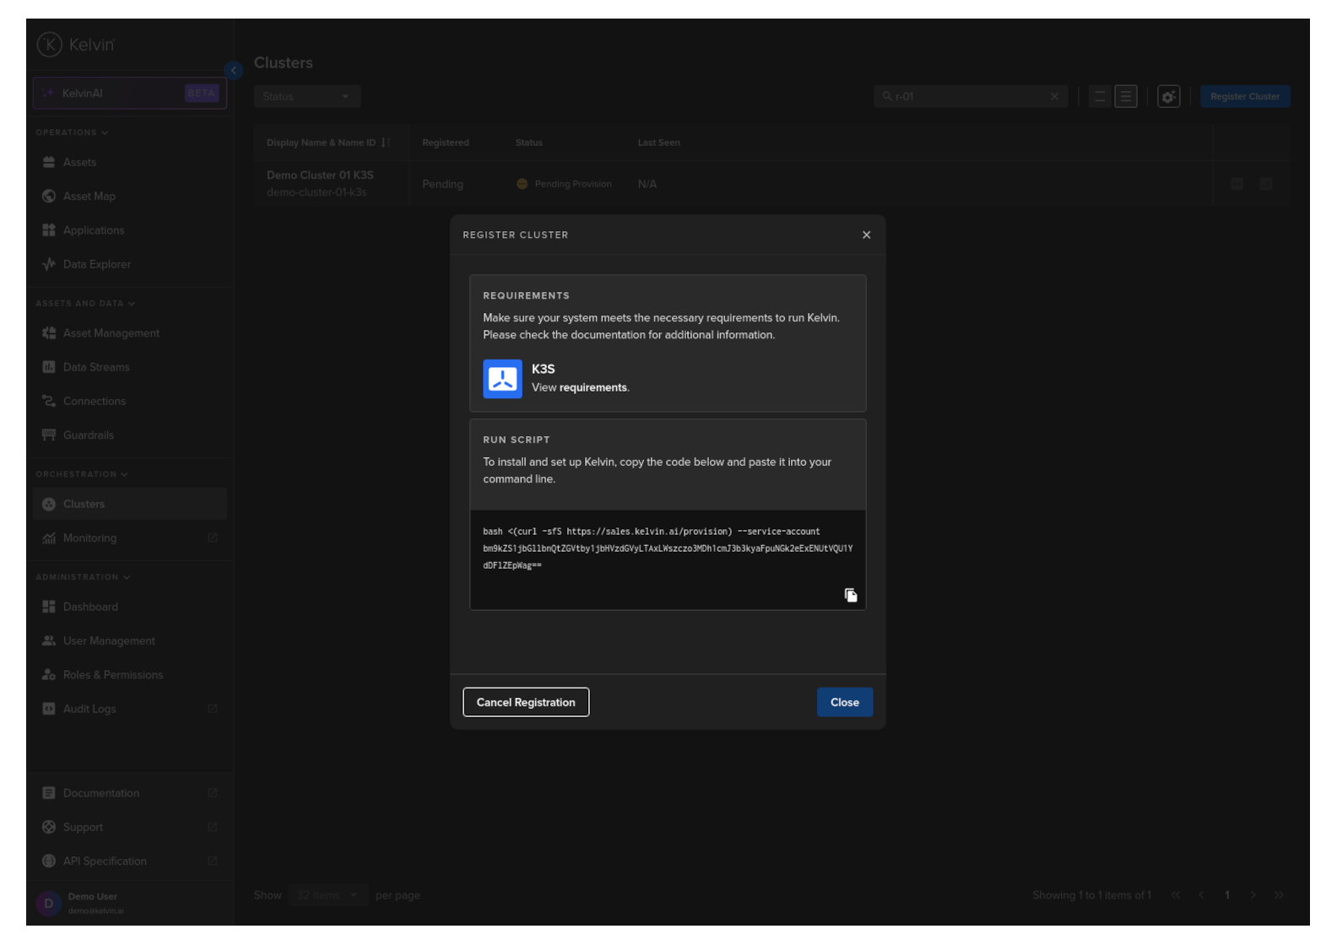
Task: Open the items per page dropdown
Action: tap(327, 895)
